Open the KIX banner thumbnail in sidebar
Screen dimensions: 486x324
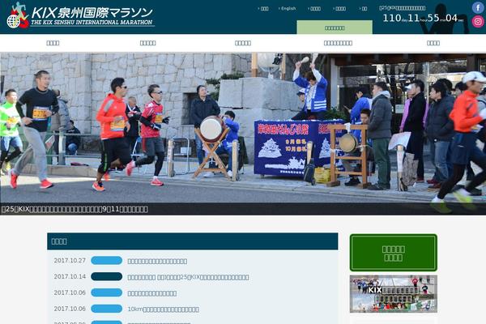point(394,294)
